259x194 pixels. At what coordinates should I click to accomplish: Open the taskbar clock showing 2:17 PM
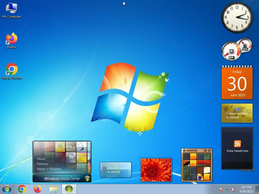246,189
